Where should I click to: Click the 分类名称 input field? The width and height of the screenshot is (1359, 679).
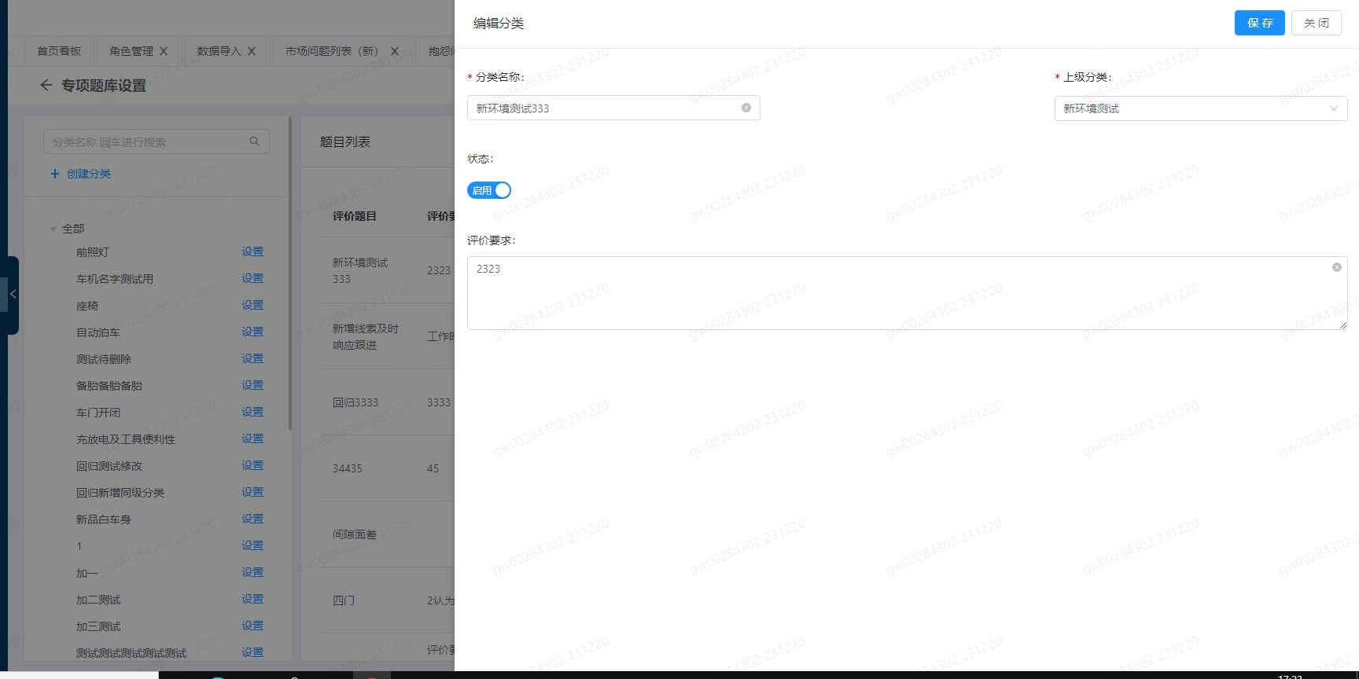pos(613,108)
